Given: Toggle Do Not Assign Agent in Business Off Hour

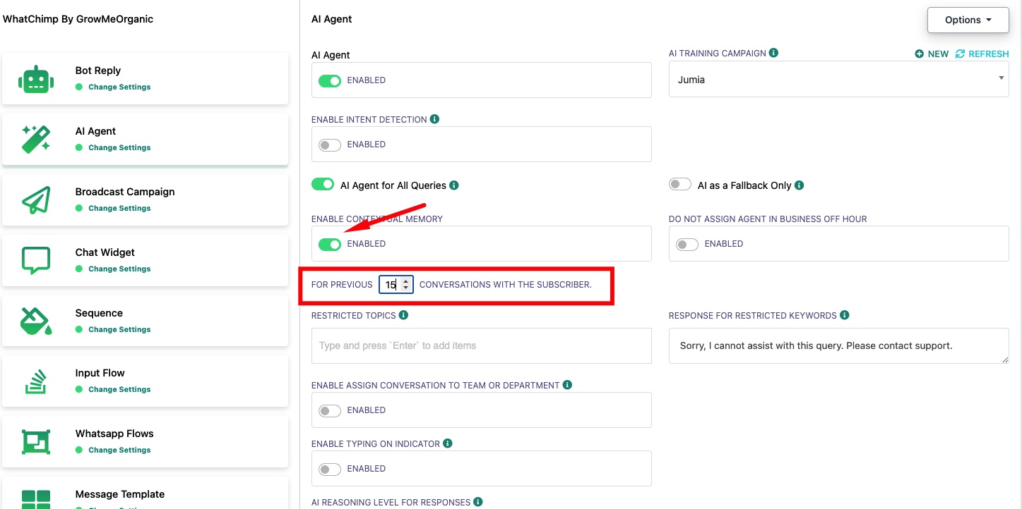Looking at the screenshot, I should tap(687, 244).
